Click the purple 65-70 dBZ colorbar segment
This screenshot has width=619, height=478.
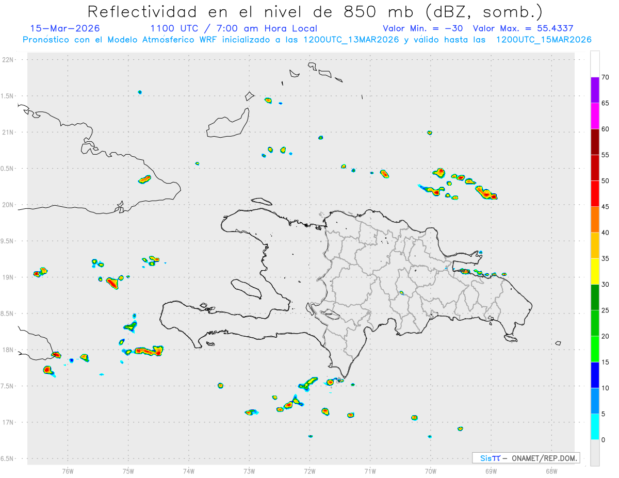[595, 90]
